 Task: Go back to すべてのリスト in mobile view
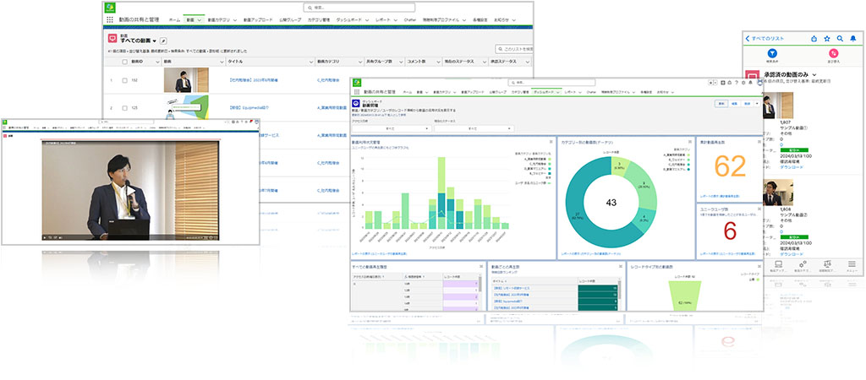coord(765,39)
